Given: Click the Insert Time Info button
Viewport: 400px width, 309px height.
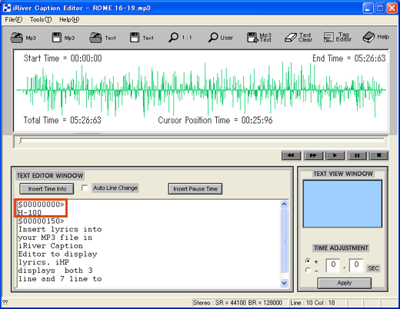Looking at the screenshot, I should click(x=47, y=189).
